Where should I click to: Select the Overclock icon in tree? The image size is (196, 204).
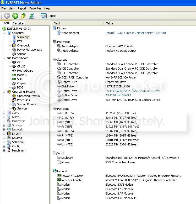pos(14,45)
